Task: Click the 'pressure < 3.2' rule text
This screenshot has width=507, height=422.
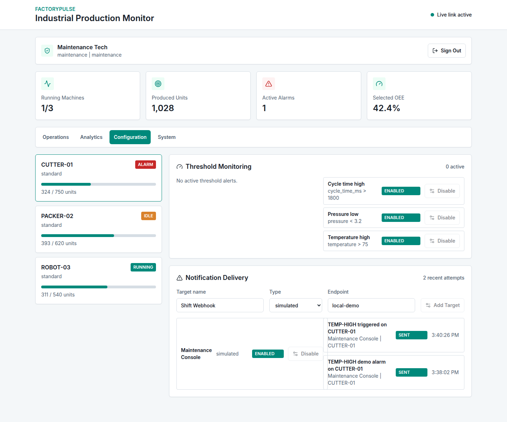Action: coord(345,221)
